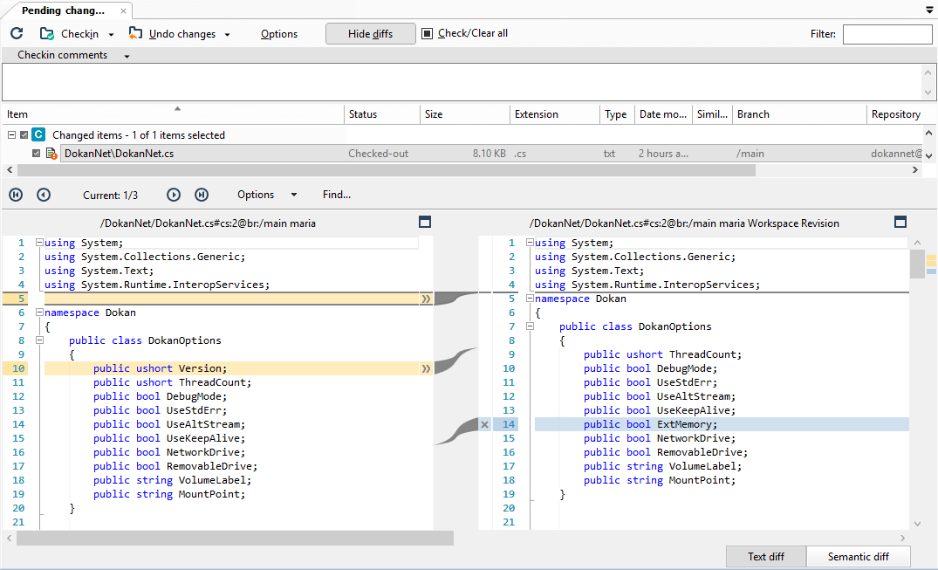The height and width of the screenshot is (570, 938).
Task: Toggle the Changed items group checkbox
Action: click(24, 135)
